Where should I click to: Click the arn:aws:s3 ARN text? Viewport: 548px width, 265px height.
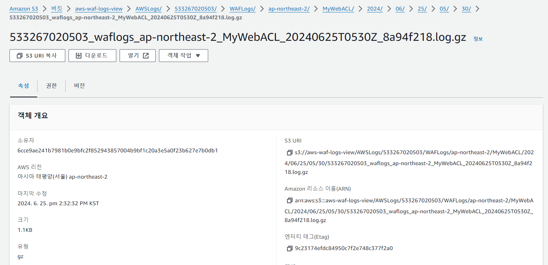click(409, 210)
